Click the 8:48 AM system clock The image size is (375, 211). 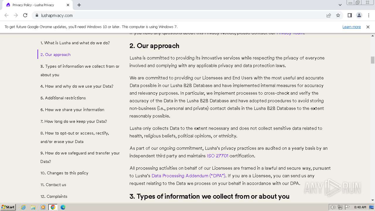coord(360,207)
